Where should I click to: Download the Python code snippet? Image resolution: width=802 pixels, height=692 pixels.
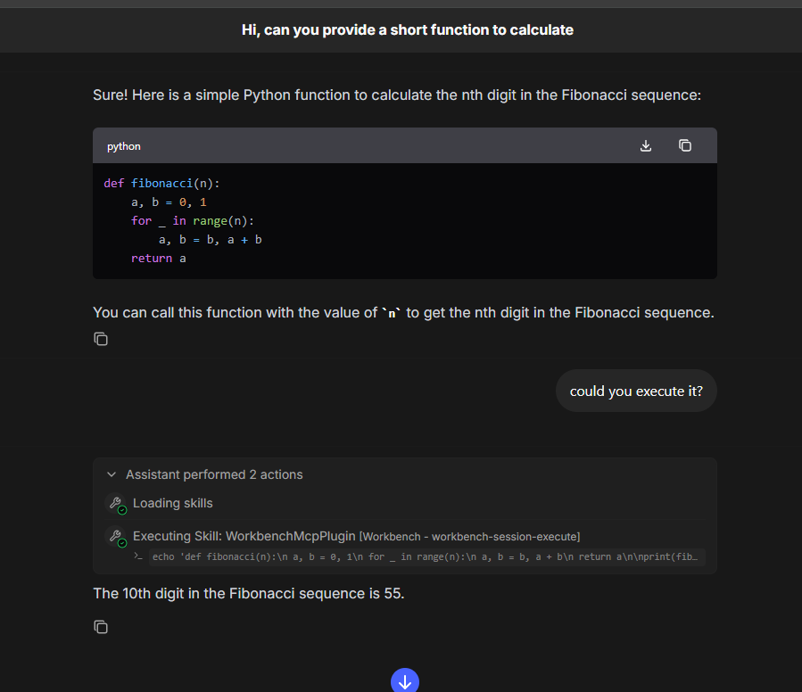(645, 145)
